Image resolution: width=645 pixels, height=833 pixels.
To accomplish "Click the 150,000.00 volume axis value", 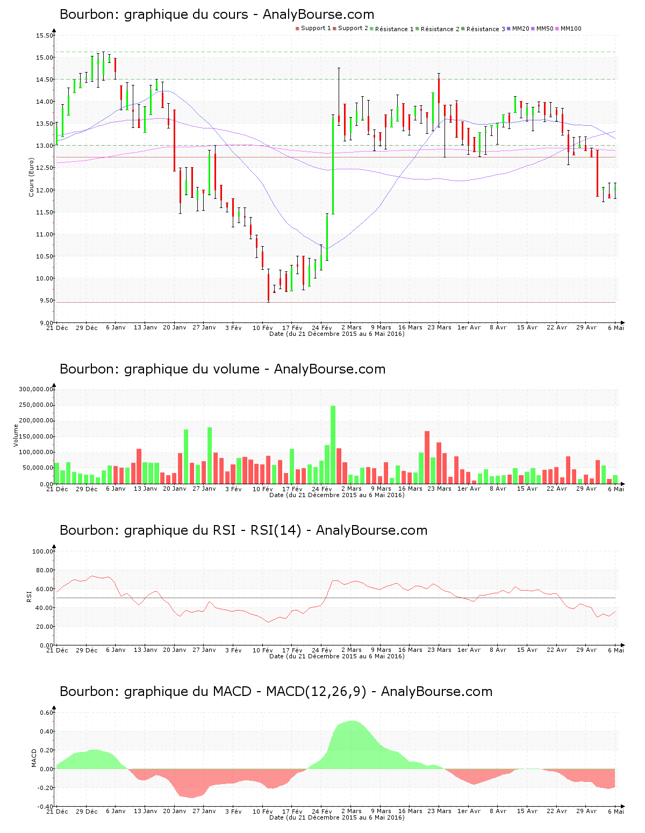I will pyautogui.click(x=36, y=436).
